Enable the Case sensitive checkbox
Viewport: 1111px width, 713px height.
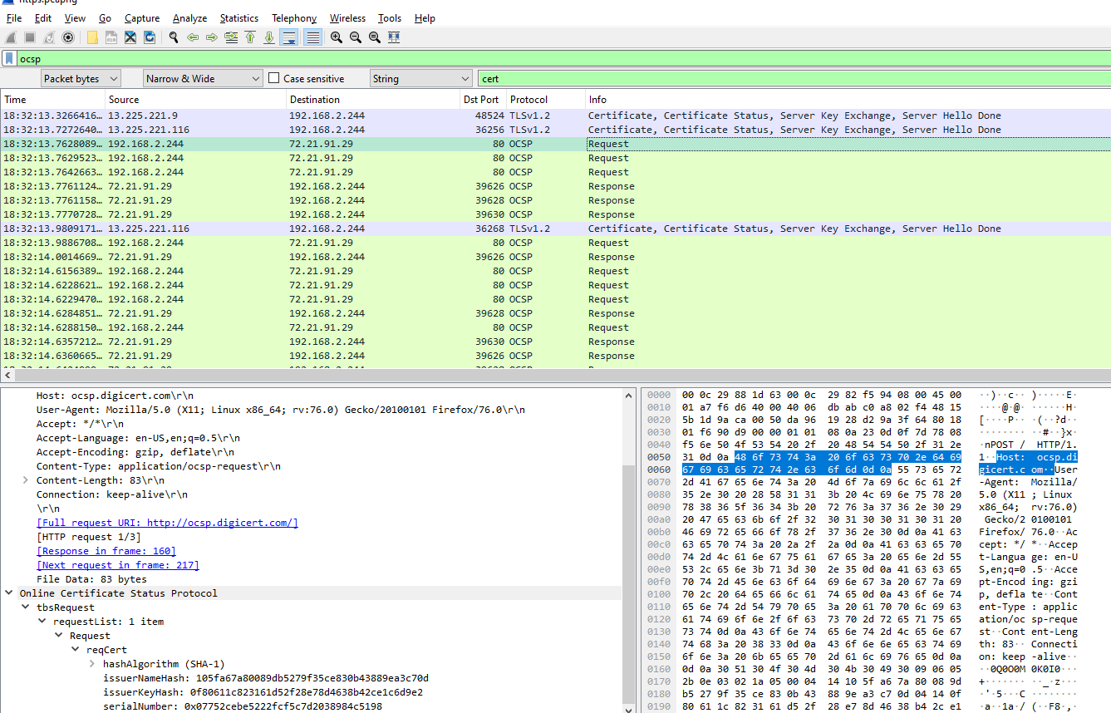(274, 79)
